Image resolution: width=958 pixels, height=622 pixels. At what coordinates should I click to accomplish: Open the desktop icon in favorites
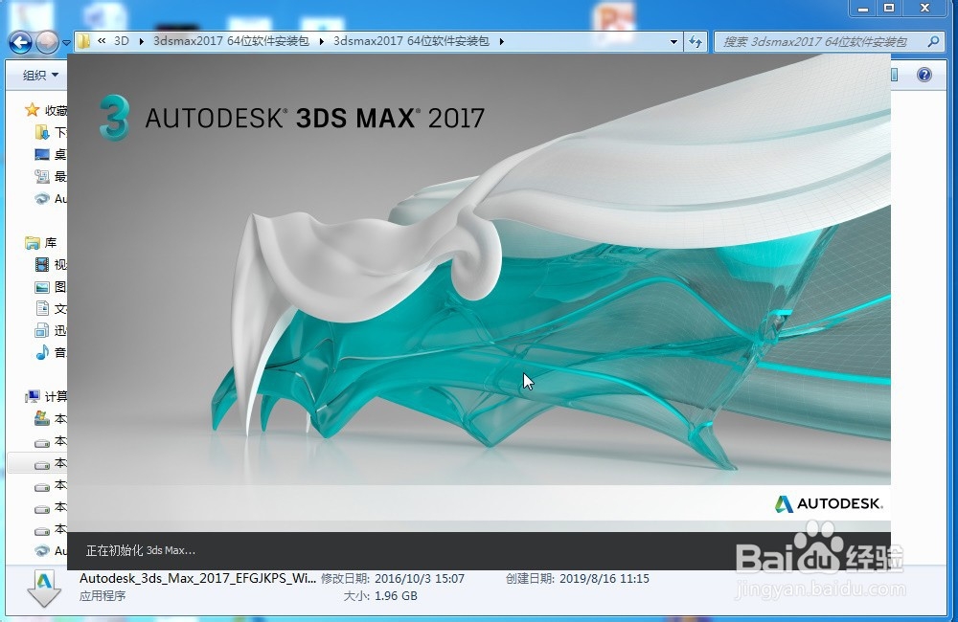point(42,154)
